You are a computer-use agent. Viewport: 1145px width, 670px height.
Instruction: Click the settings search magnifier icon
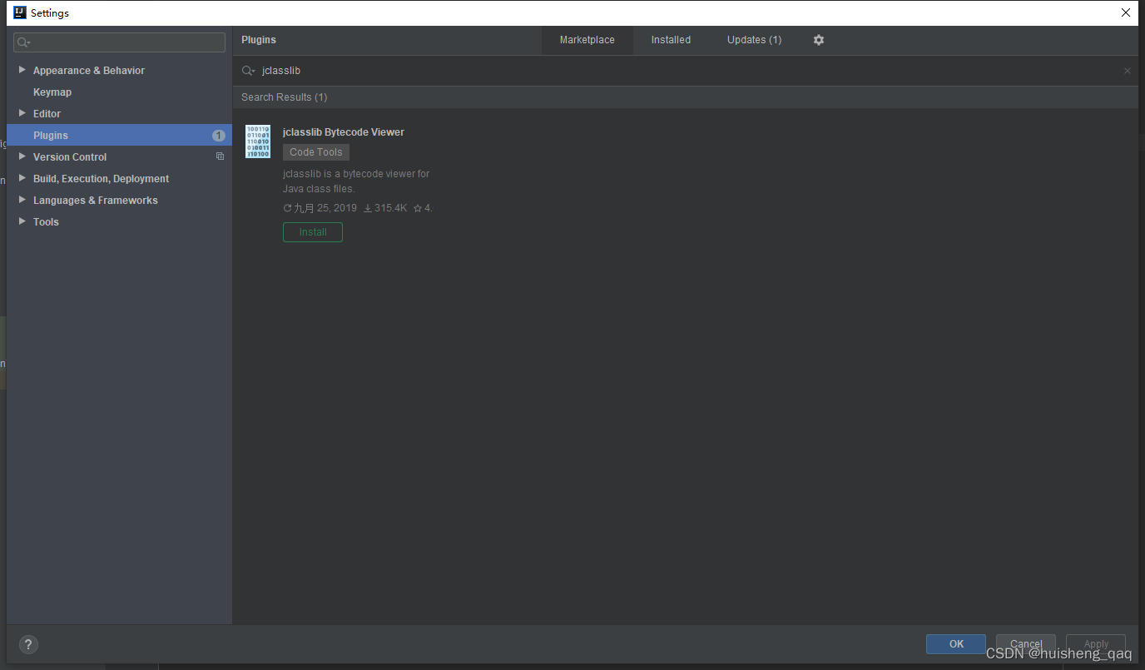[23, 42]
